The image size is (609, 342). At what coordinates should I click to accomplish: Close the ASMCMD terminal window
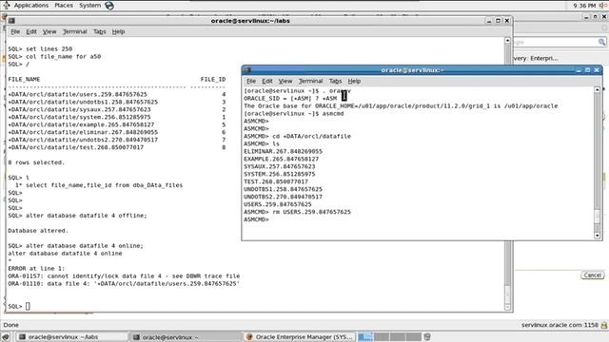click(x=597, y=70)
